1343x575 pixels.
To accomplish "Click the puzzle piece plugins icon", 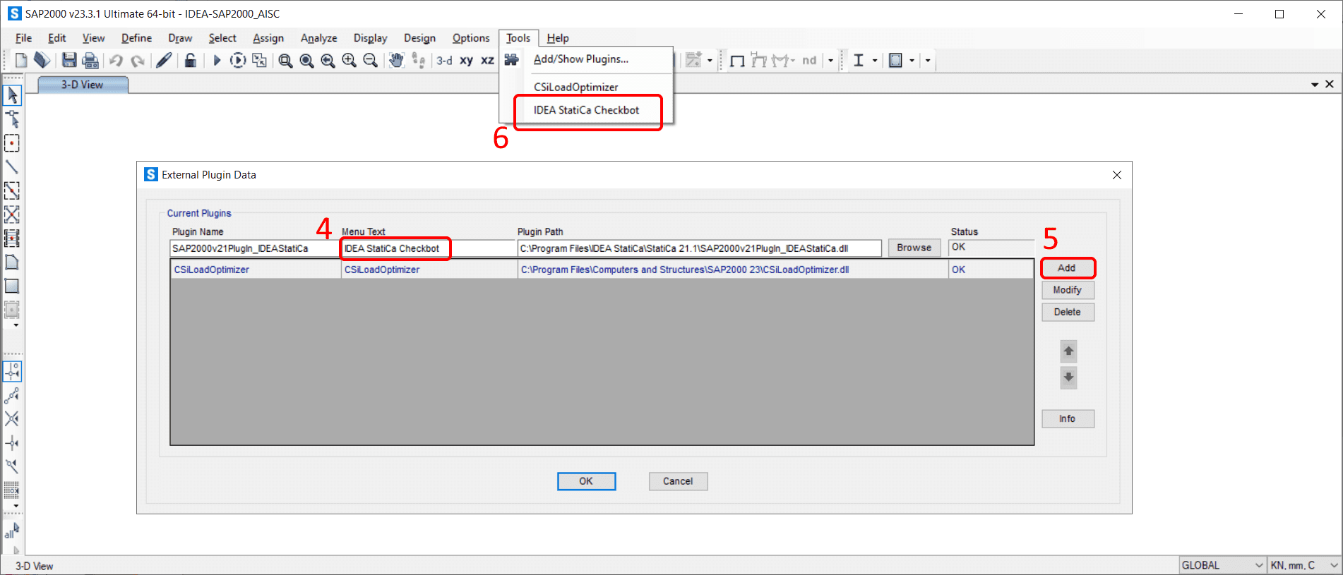I will click(511, 61).
